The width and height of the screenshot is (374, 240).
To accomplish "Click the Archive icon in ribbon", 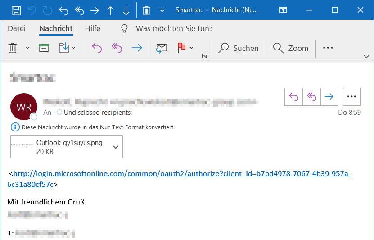I will tap(44, 48).
